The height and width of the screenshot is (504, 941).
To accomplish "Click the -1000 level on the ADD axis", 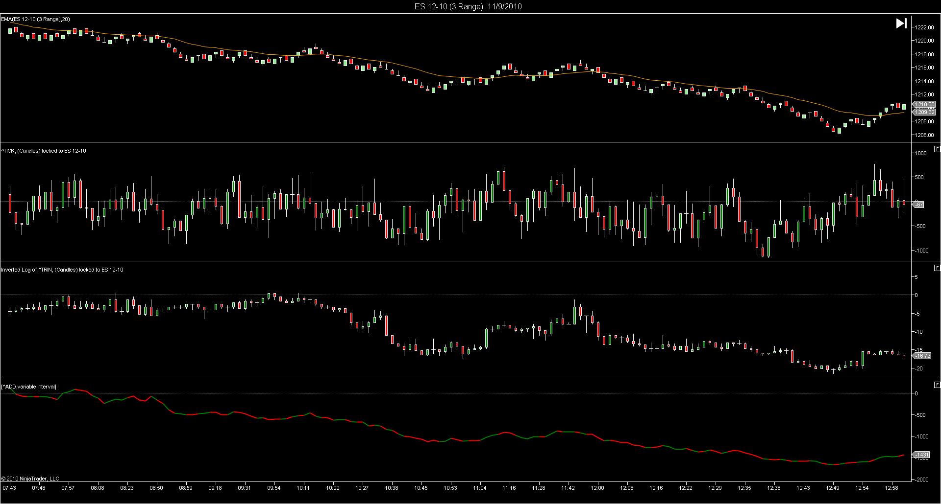I will click(920, 436).
